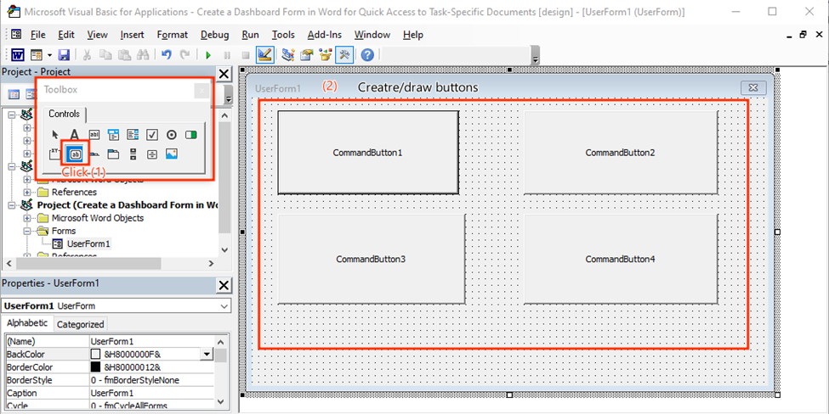Open the Project Explorer toolbar icon
The height and width of the screenshot is (414, 829).
tap(288, 55)
